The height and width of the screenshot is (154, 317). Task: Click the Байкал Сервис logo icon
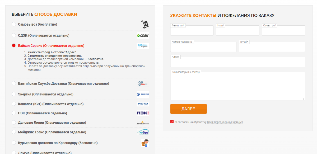tap(143, 46)
